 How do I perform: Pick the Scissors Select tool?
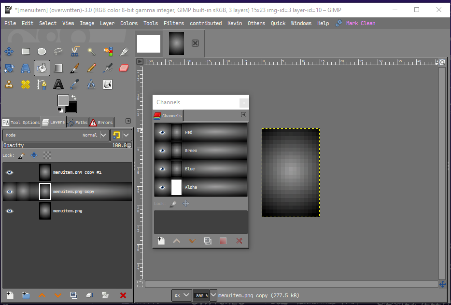(x=75, y=51)
